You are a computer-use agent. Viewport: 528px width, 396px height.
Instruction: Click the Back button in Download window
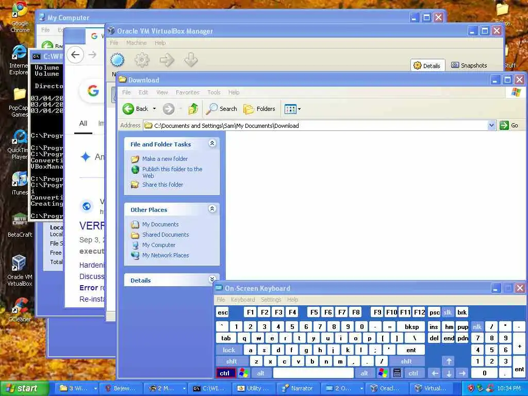tap(136, 109)
